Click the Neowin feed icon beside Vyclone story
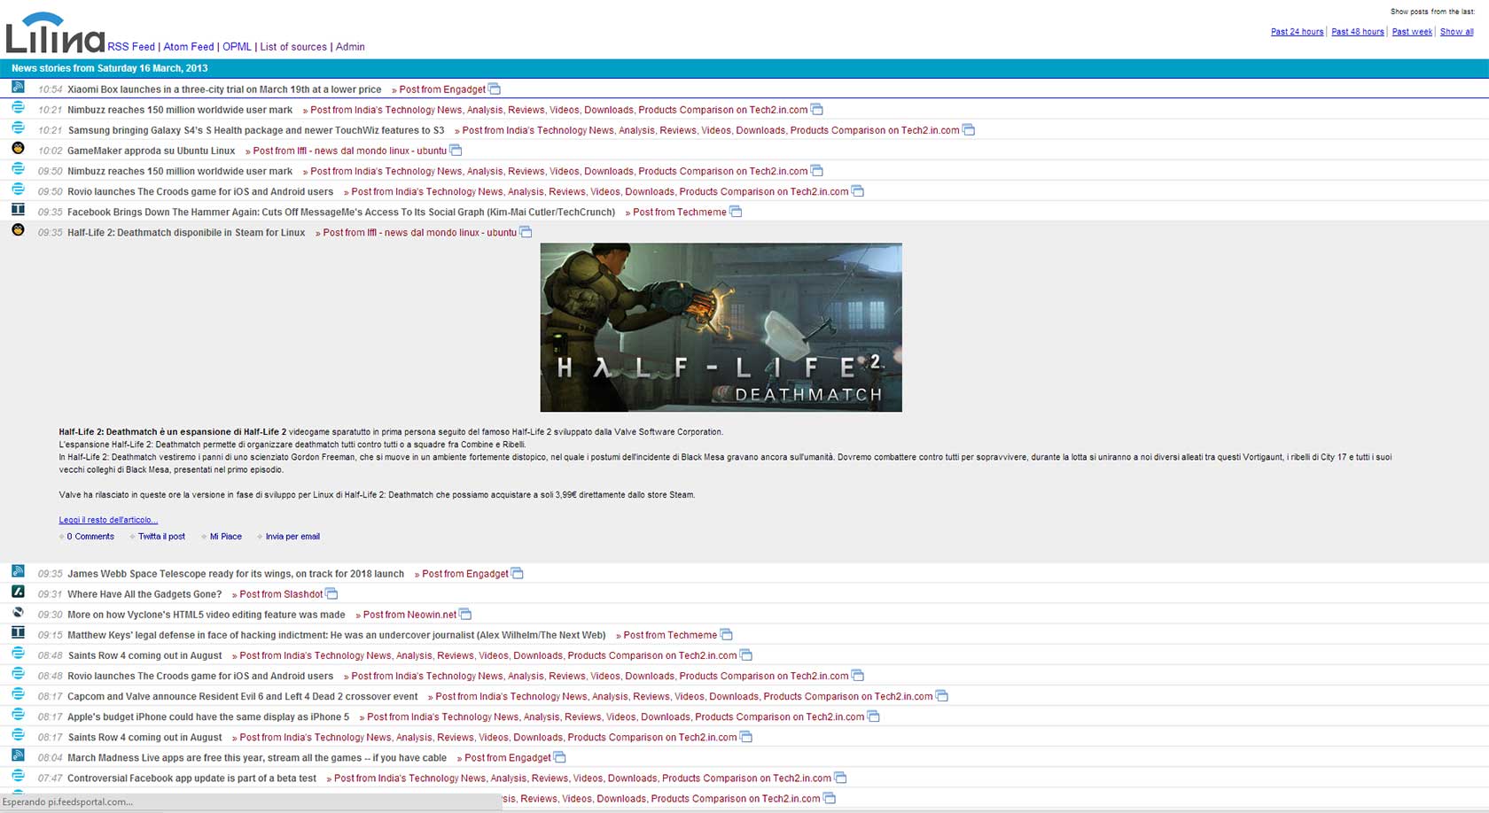This screenshot has width=1489, height=813. 18,612
